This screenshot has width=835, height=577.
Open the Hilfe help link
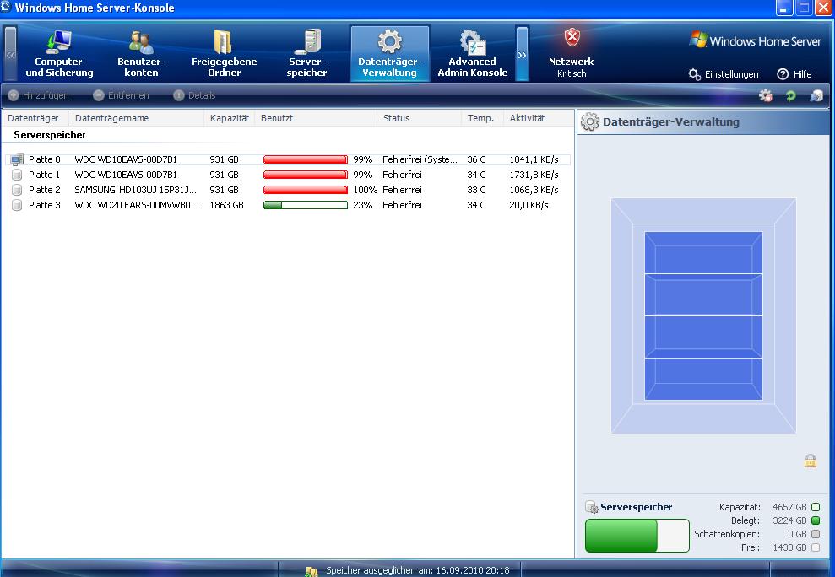coord(794,74)
